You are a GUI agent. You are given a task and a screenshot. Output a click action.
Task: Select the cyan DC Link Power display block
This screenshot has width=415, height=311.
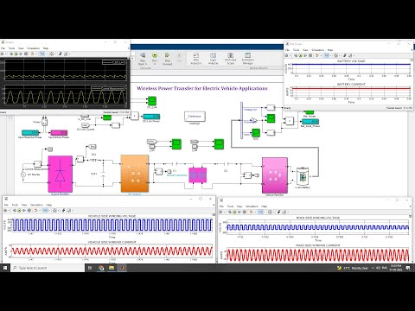coord(151,117)
